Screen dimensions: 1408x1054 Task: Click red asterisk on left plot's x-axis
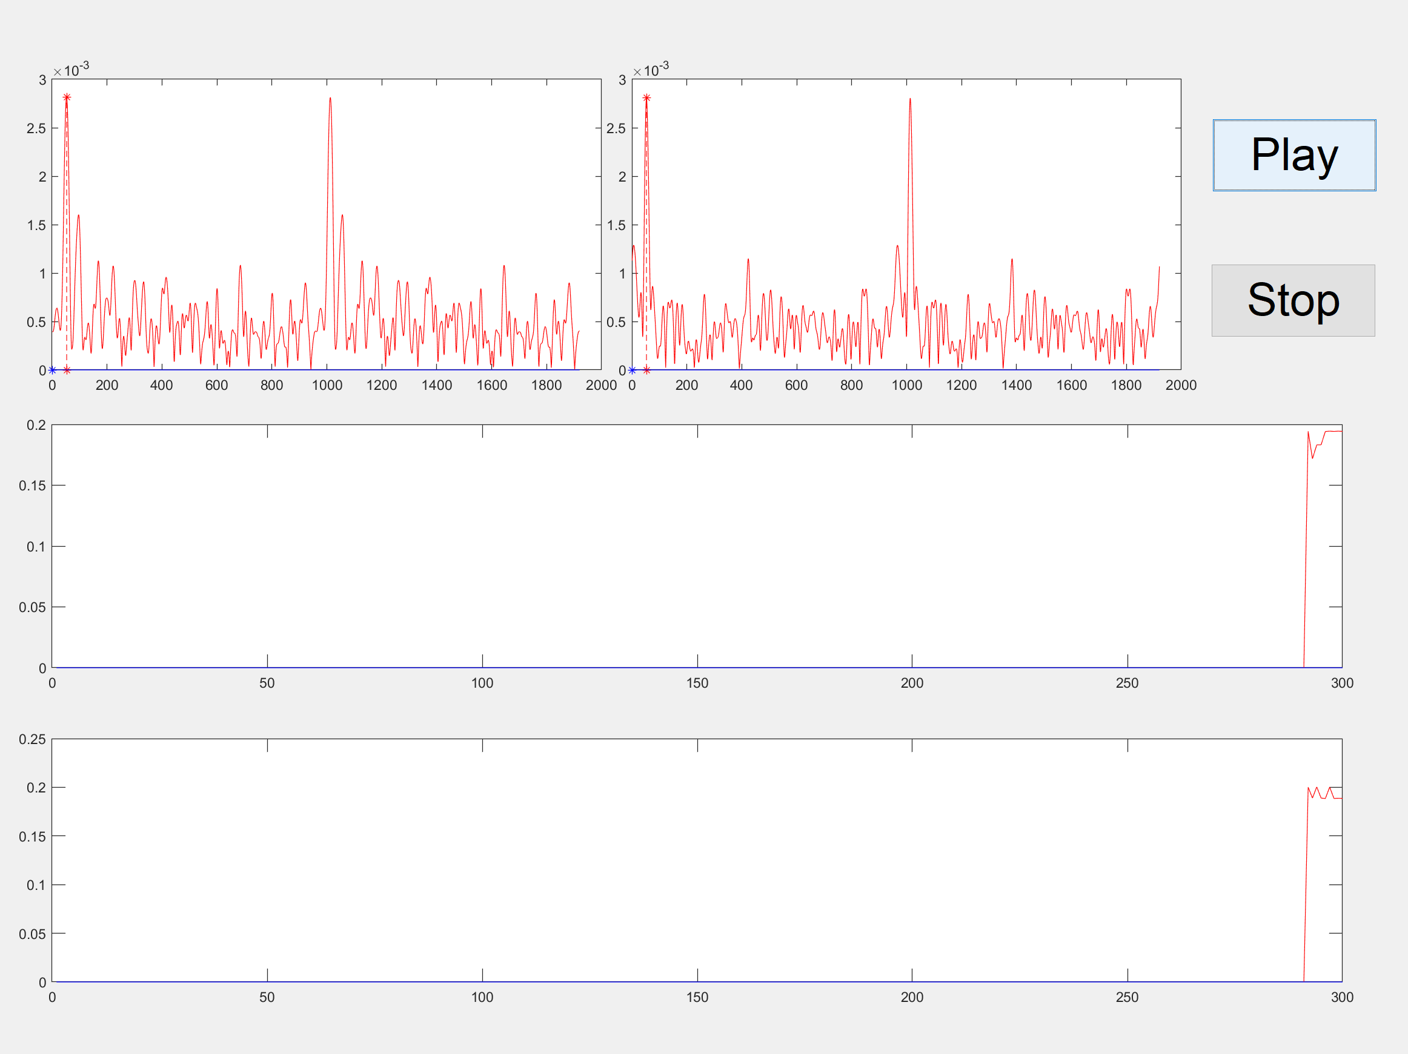click(x=67, y=371)
